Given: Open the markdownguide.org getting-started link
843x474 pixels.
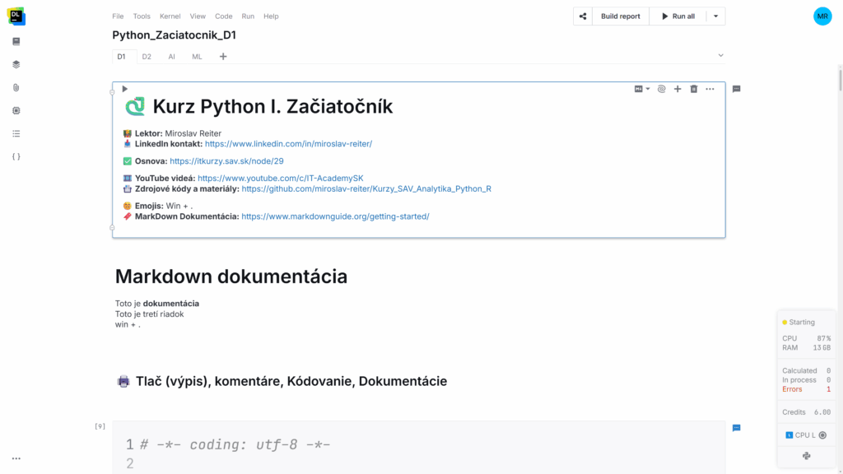Looking at the screenshot, I should pyautogui.click(x=335, y=216).
